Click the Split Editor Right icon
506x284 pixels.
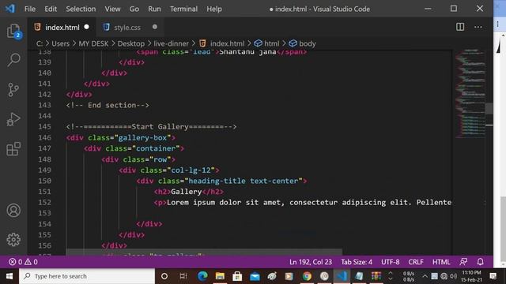click(x=460, y=27)
